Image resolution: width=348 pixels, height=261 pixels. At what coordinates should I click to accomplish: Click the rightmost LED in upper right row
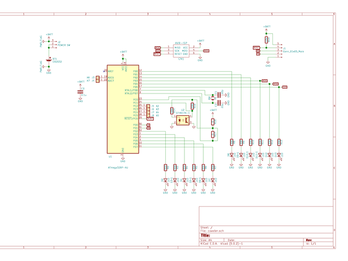[x=279, y=155]
